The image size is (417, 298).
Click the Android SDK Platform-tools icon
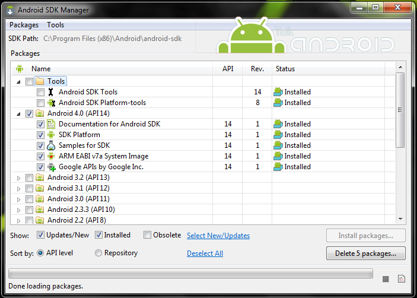tap(50, 103)
